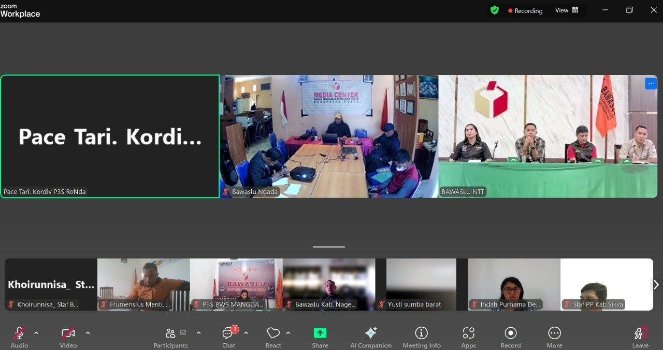Open AI Companion

click(x=371, y=333)
